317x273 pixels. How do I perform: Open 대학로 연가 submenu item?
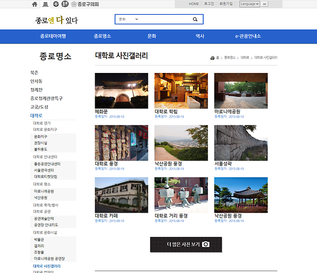[42, 123]
